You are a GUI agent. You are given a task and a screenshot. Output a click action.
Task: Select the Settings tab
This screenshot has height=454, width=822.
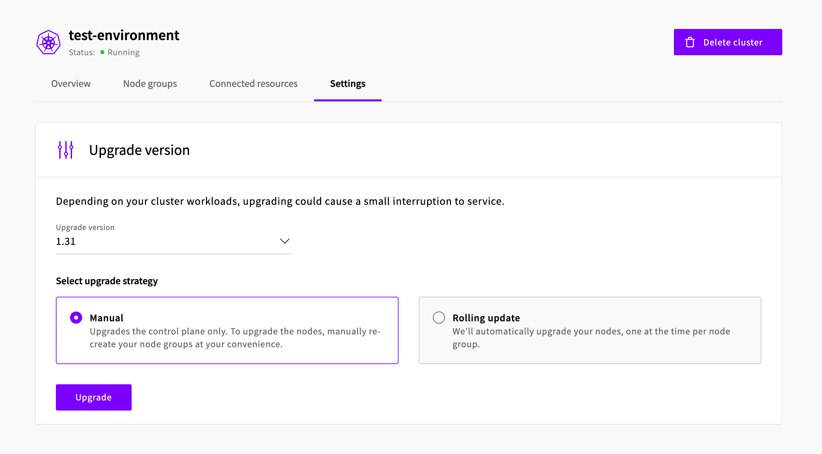pyautogui.click(x=348, y=84)
